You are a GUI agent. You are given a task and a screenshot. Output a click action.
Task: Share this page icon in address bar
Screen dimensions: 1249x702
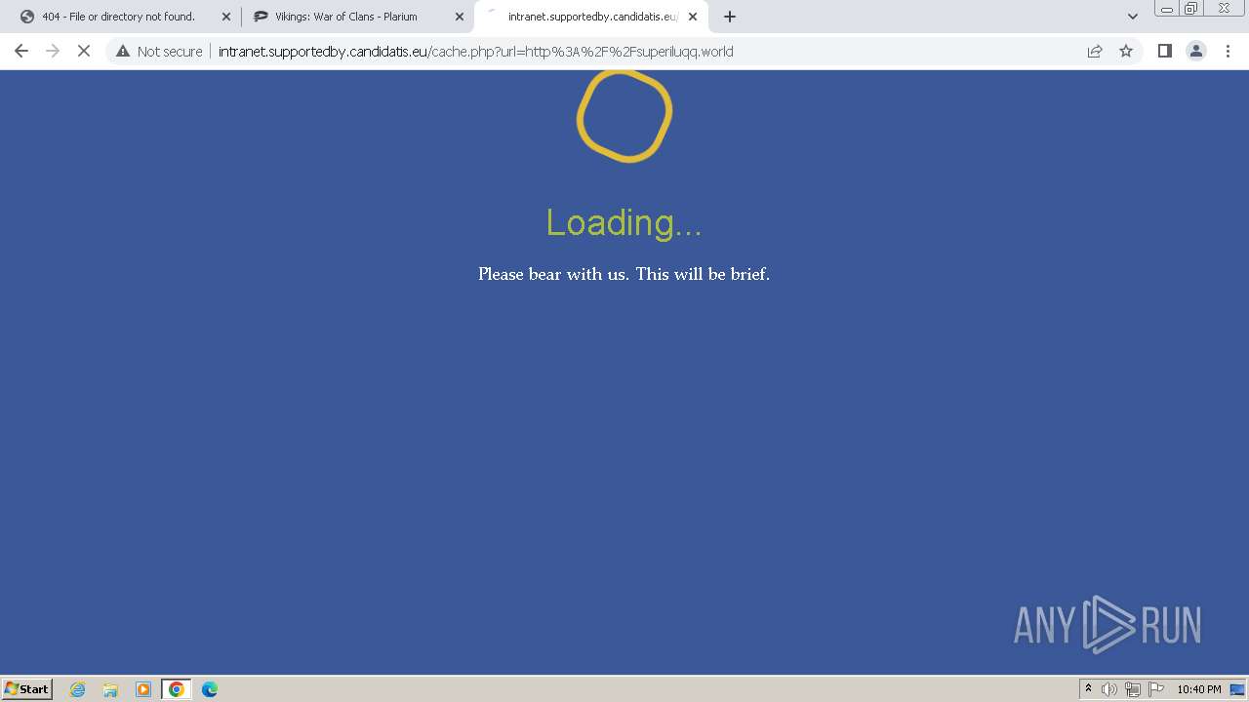click(1095, 51)
